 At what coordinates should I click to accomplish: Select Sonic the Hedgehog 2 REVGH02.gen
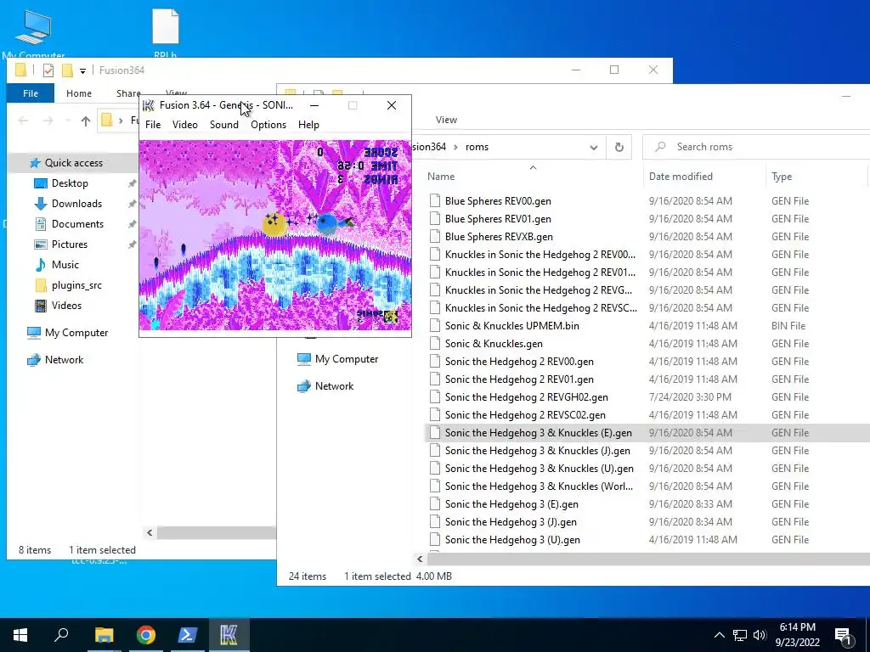[527, 397]
